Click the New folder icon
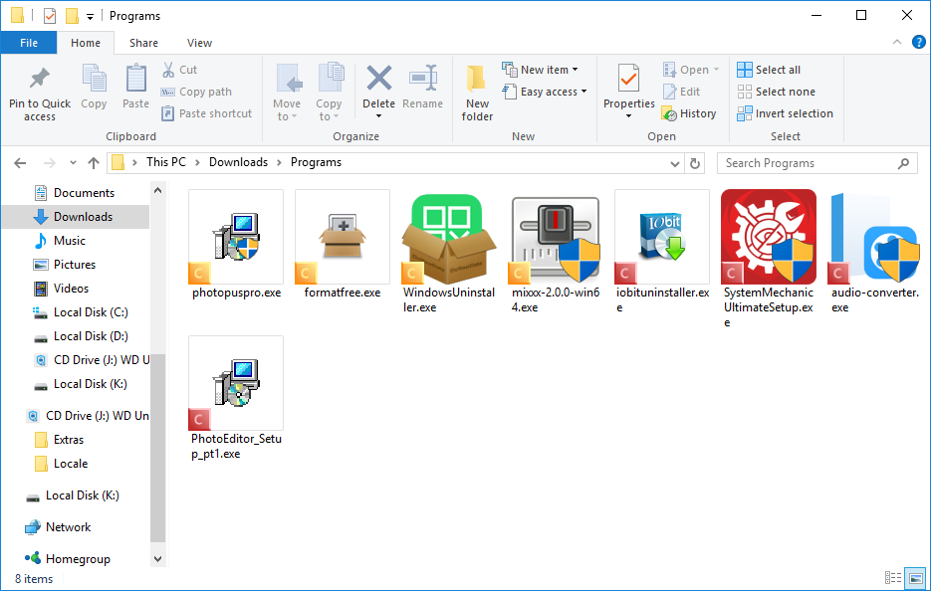931x591 pixels. coord(476,88)
